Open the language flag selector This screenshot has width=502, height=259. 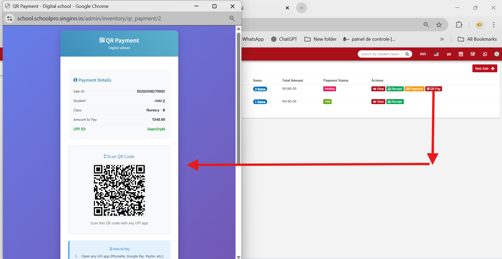[436, 54]
